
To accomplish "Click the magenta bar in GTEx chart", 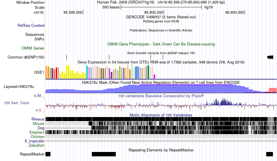I will click(155, 77).
